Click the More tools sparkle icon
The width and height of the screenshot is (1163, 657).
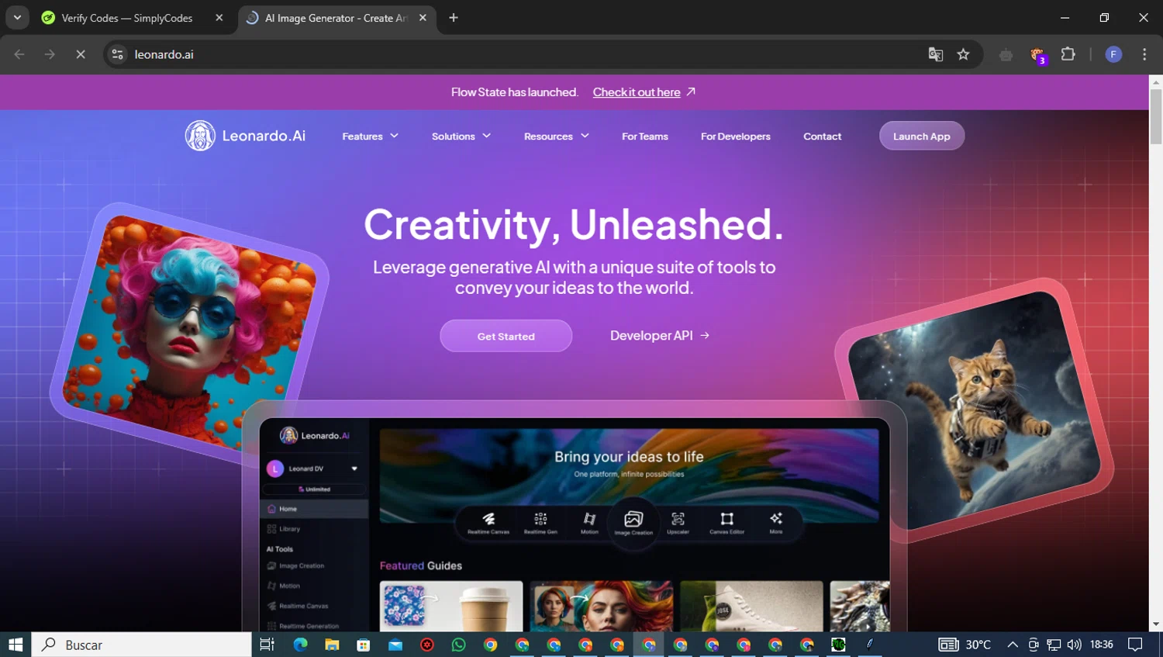(x=776, y=523)
